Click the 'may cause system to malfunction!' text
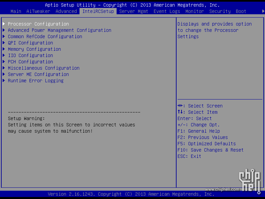Screen dimensions: 265x199 click(x=50, y=131)
